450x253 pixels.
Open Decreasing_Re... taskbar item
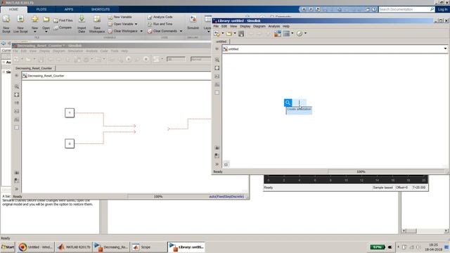[111, 247]
